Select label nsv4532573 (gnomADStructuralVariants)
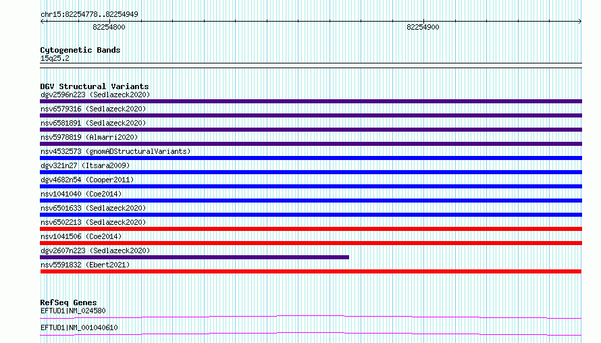601x343 pixels. pyautogui.click(x=115, y=151)
